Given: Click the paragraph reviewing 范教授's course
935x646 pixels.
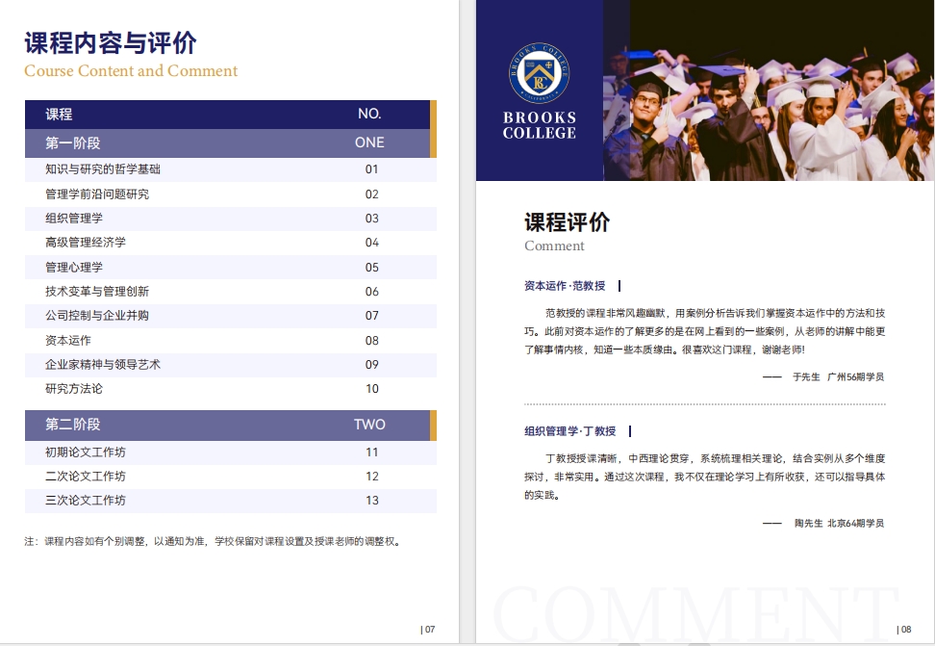Looking at the screenshot, I should coord(705,331).
